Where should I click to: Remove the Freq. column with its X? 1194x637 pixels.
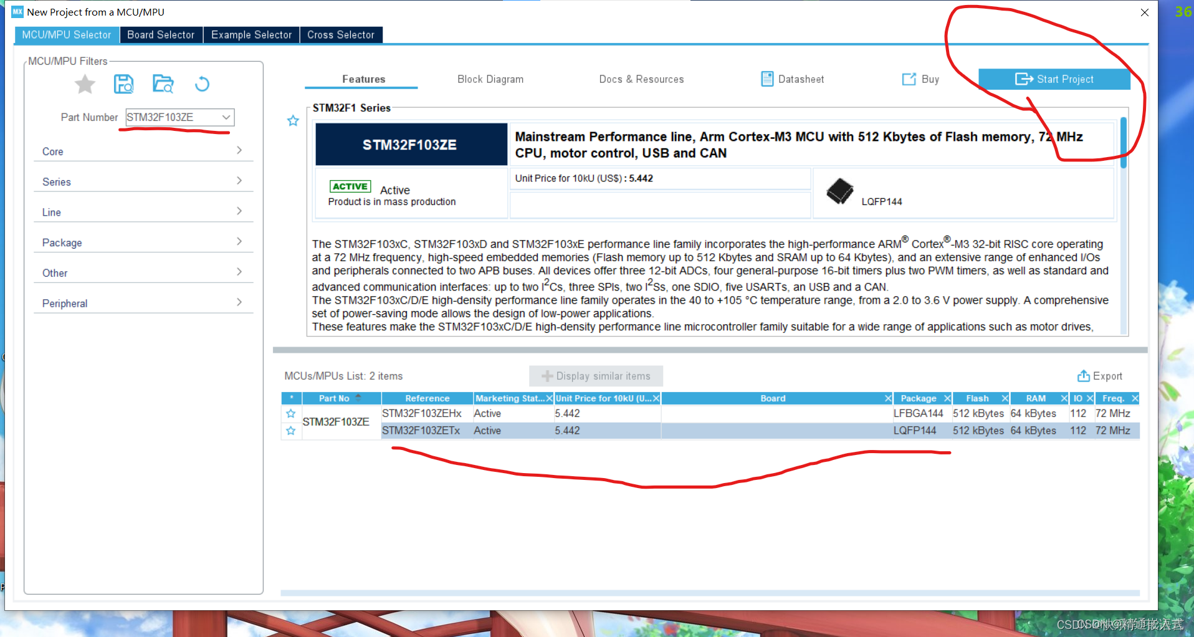click(x=1135, y=398)
